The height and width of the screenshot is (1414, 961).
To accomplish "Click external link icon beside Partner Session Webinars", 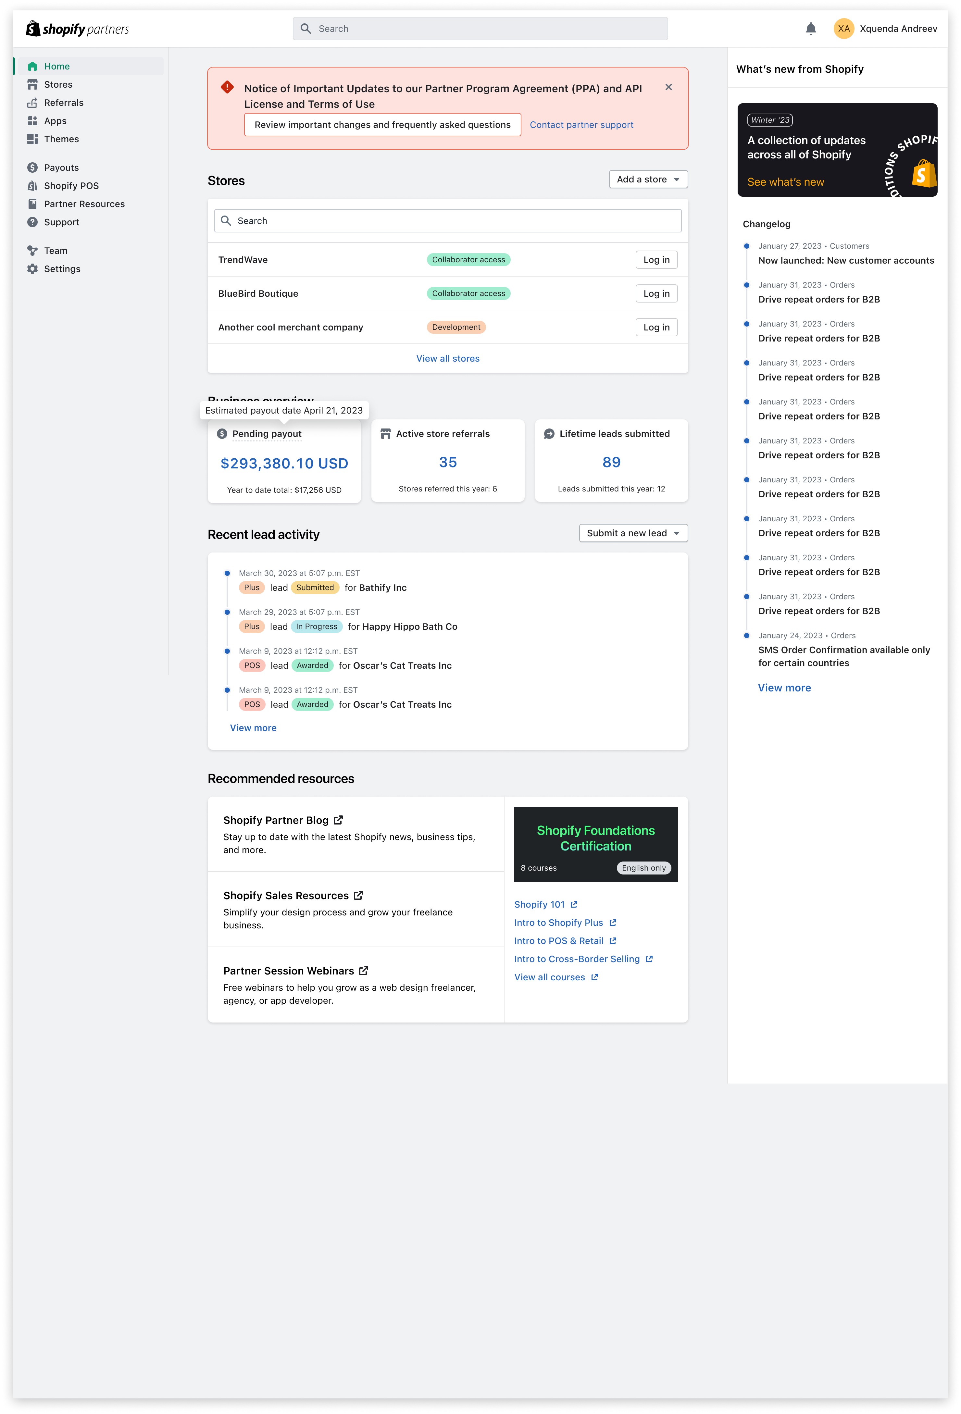I will point(363,971).
